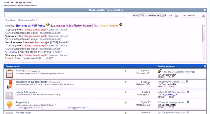Viewport: 210px width, 114px height.
Task: Open Suggestions approuvées subforum
Action: pyautogui.click(x=32, y=108)
